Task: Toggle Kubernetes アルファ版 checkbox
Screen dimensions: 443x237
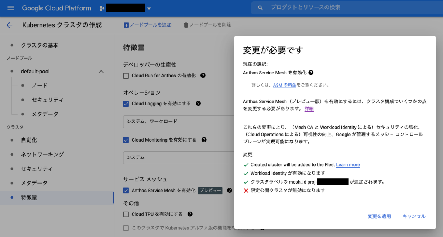Action: click(126, 228)
